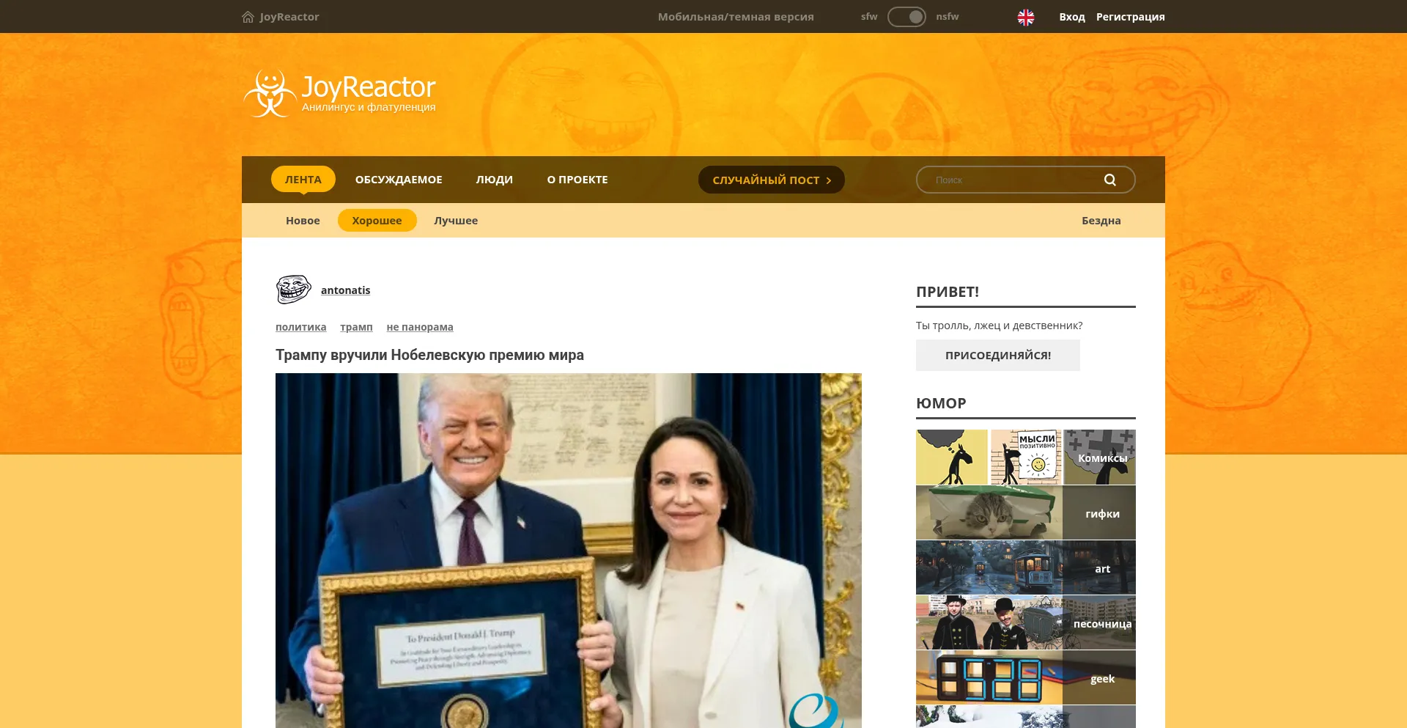Switch to the Лучшее tab
Screen dimensions: 1407x728
pyautogui.click(x=455, y=221)
